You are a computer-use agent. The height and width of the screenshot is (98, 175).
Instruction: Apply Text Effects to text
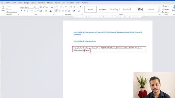(x=41, y=11)
